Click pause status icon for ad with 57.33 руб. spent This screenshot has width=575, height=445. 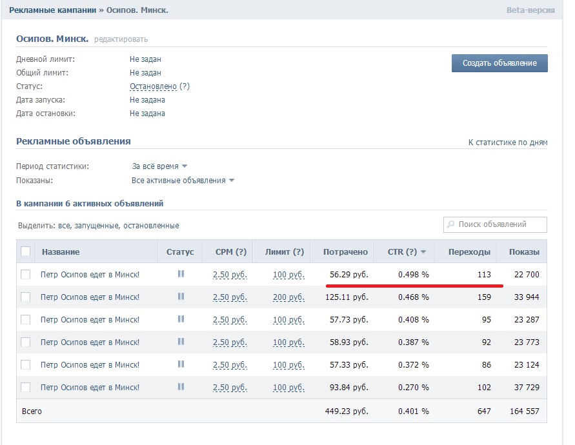point(181,364)
